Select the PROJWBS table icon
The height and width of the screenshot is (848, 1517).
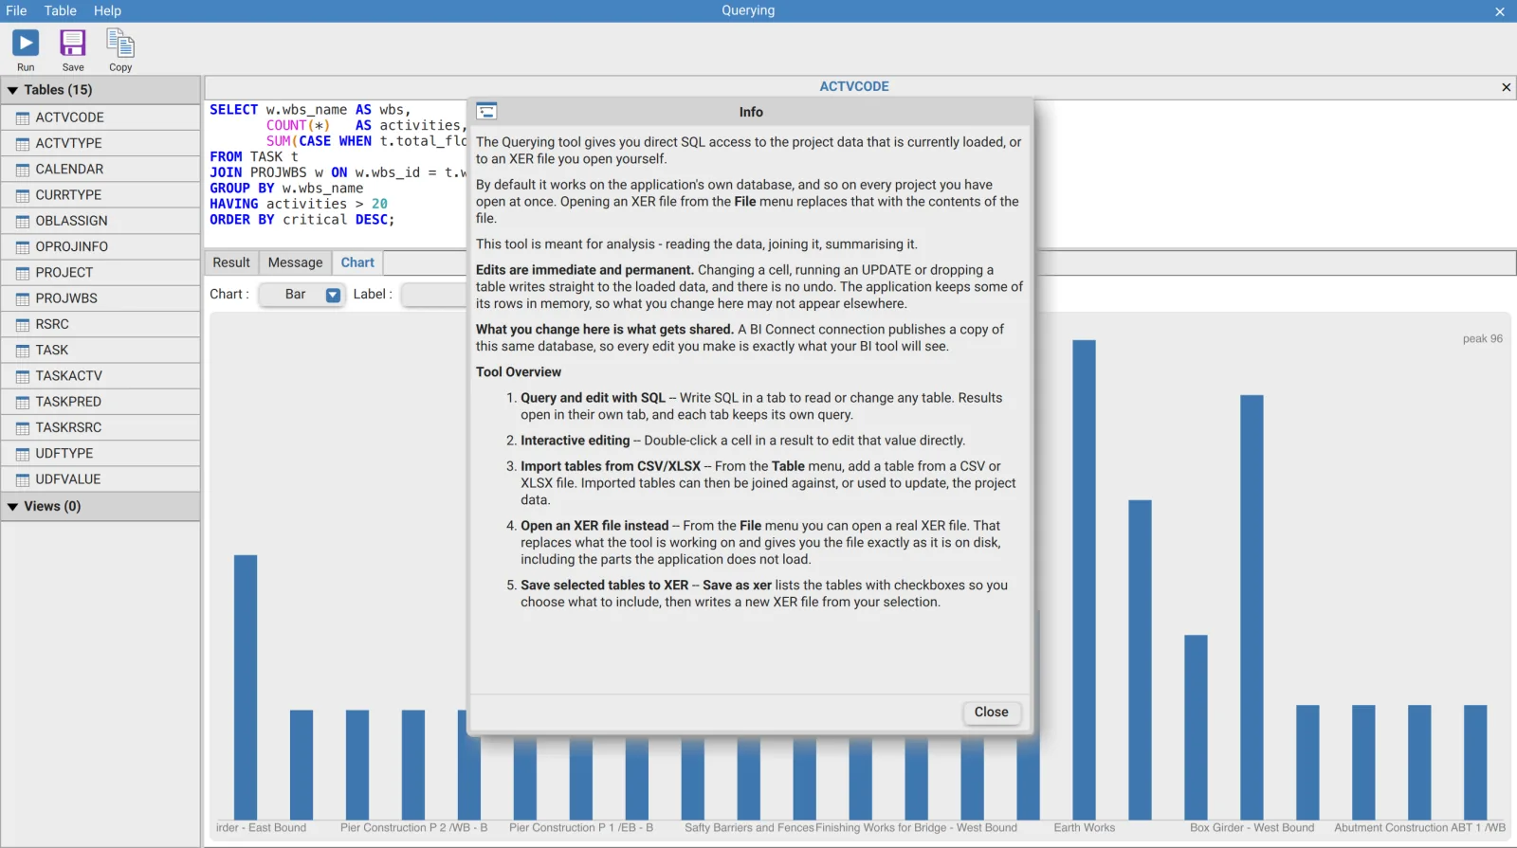[x=23, y=298]
